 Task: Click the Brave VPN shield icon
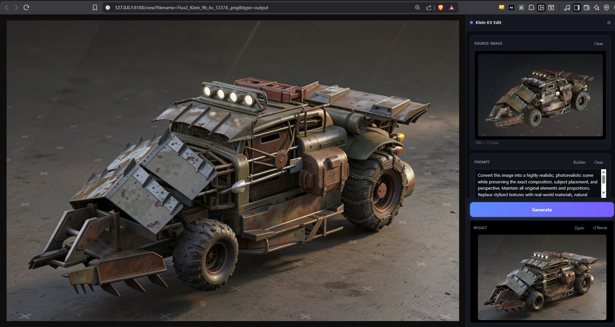pos(606,8)
